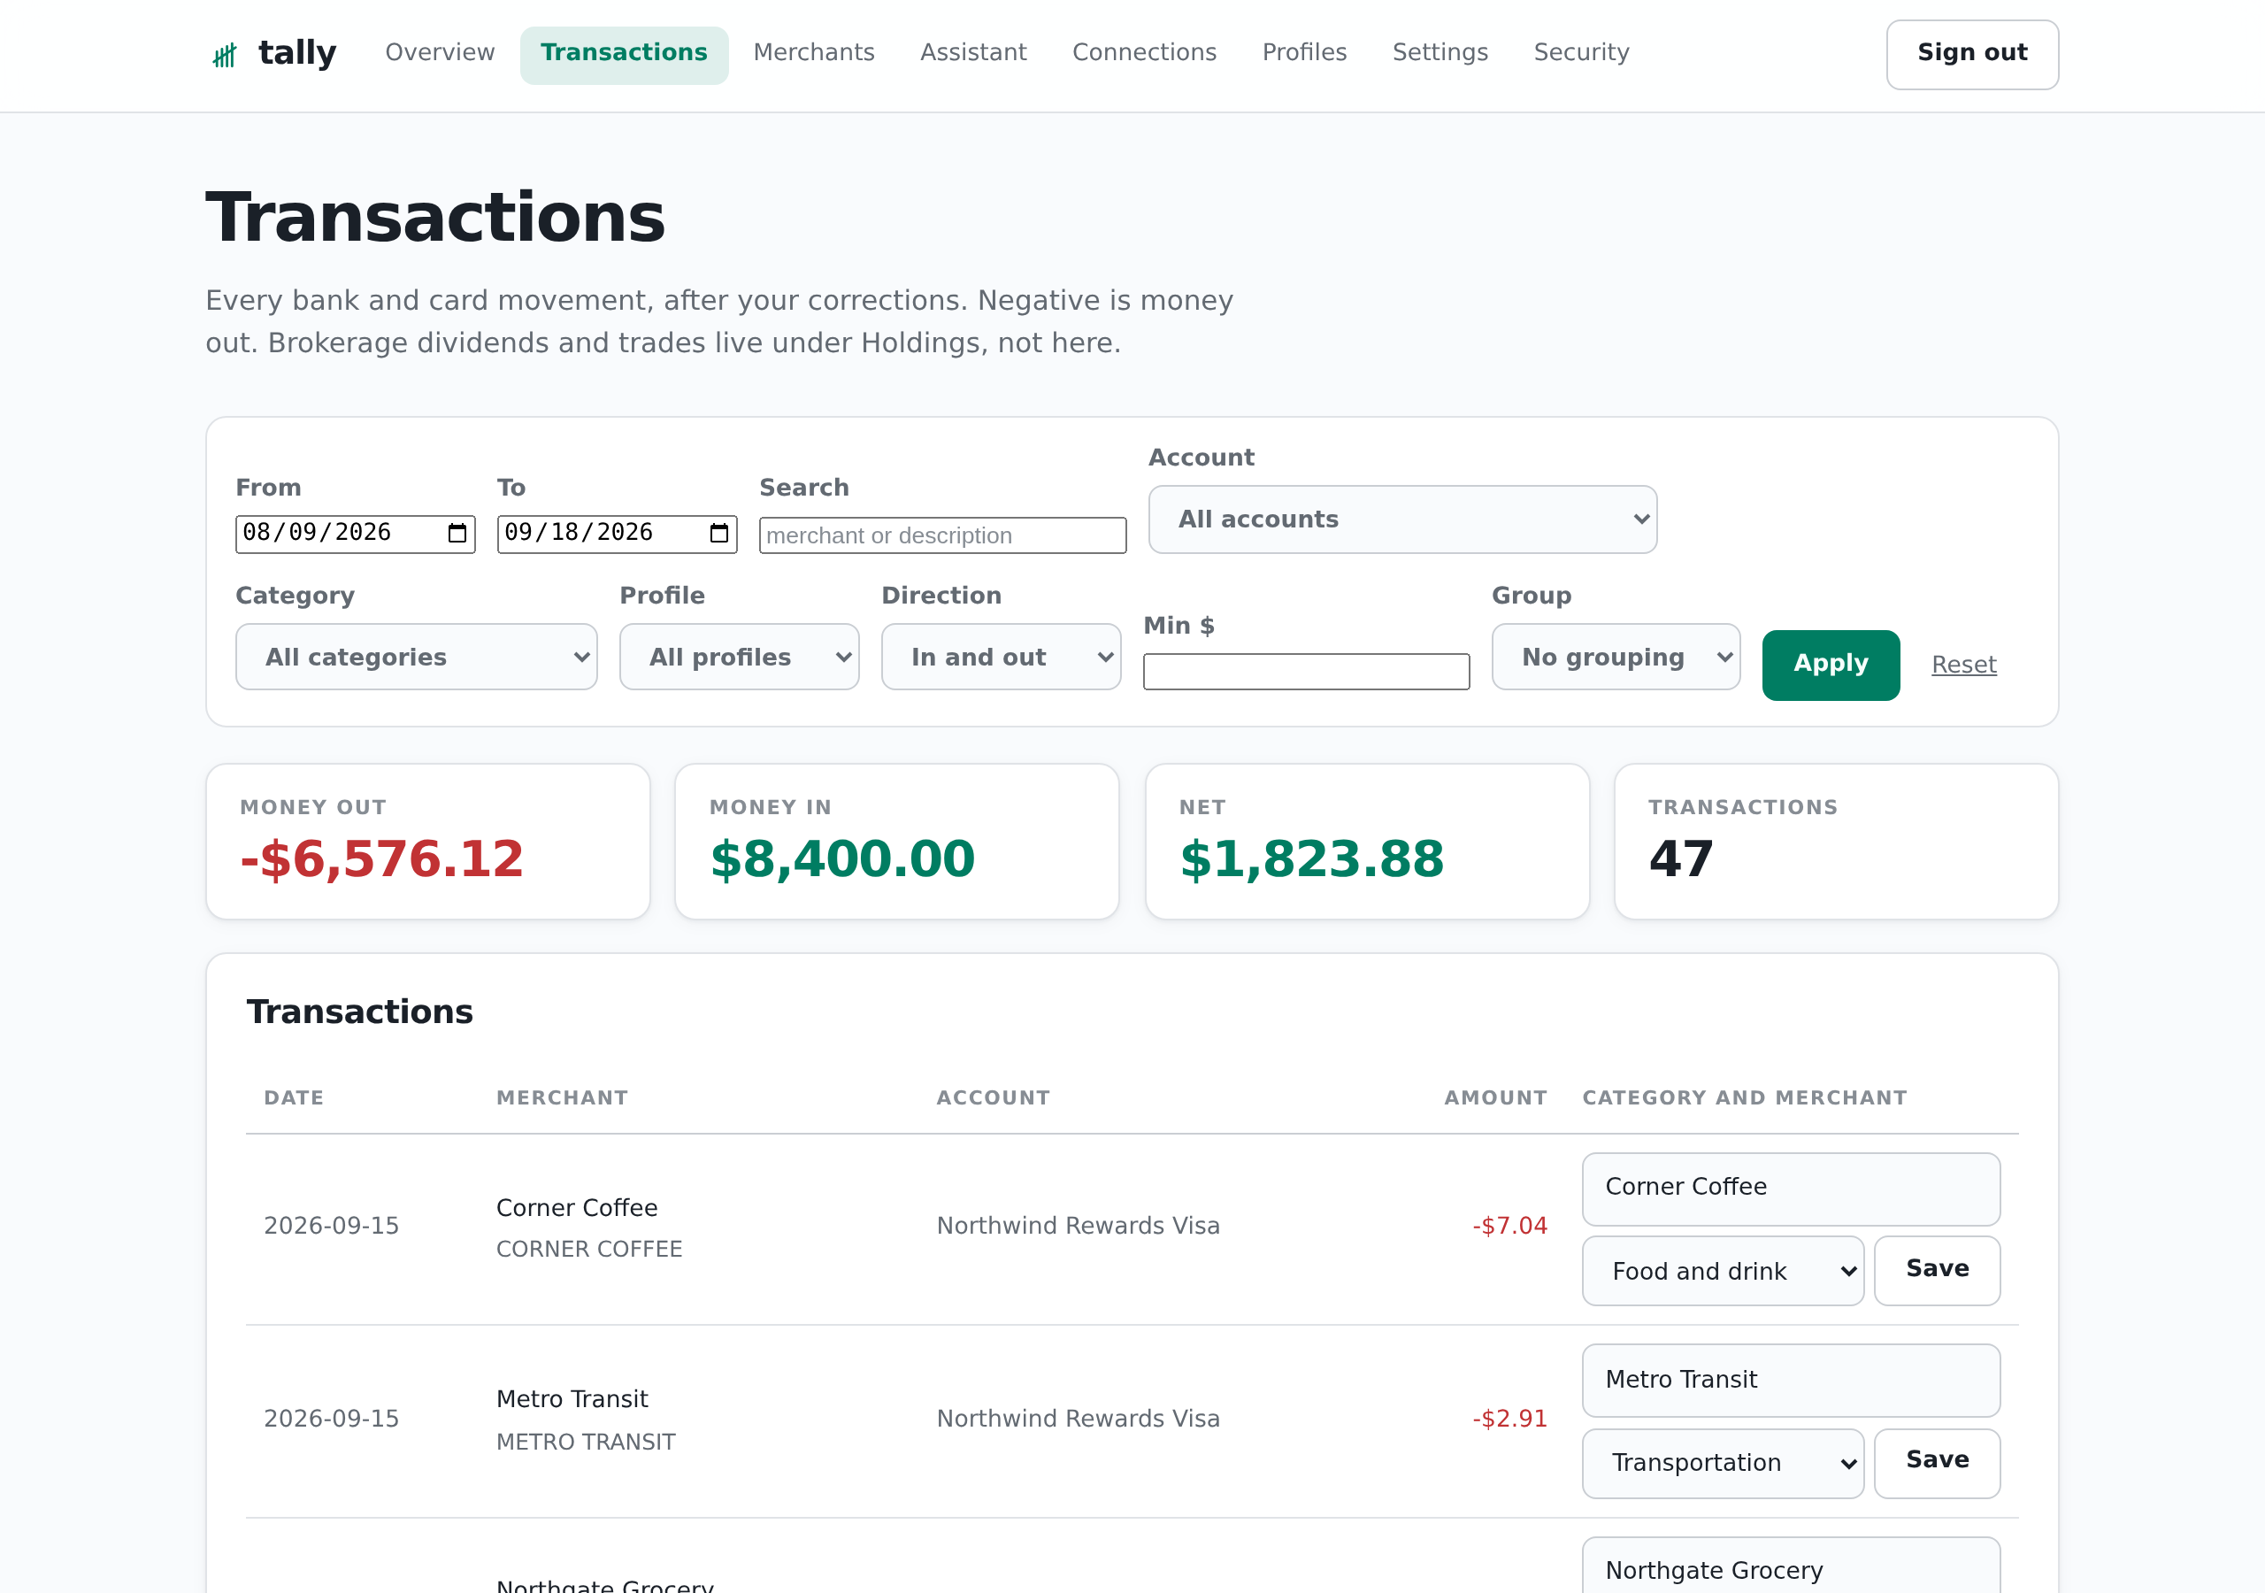Click the Min $ input field
Image resolution: width=2265 pixels, height=1593 pixels.
point(1306,672)
